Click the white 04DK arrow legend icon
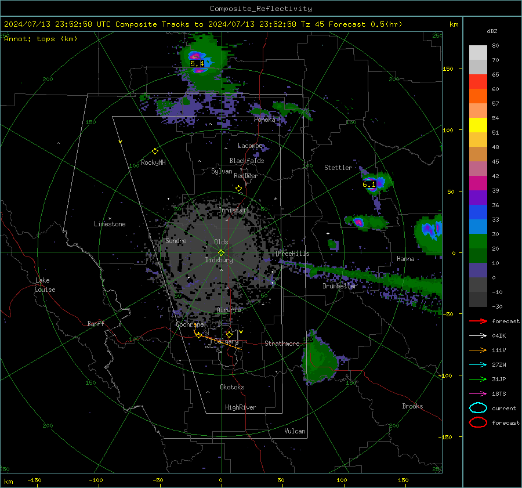 click(478, 335)
